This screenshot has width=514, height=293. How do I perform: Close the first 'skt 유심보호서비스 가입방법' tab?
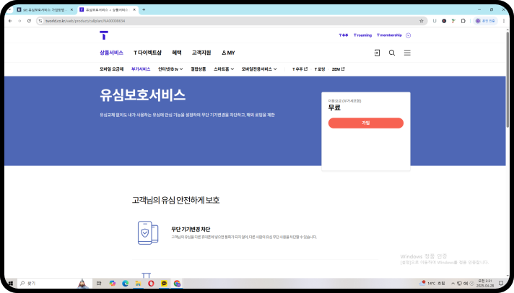71,10
